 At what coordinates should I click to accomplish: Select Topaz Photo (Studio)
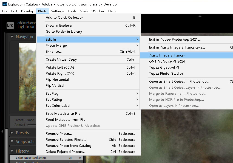point(187,74)
